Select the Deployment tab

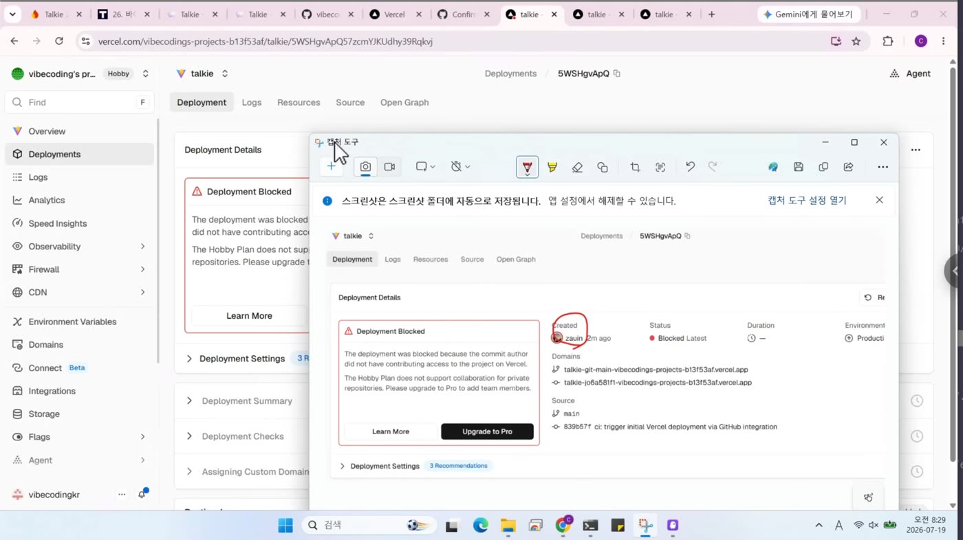point(202,102)
